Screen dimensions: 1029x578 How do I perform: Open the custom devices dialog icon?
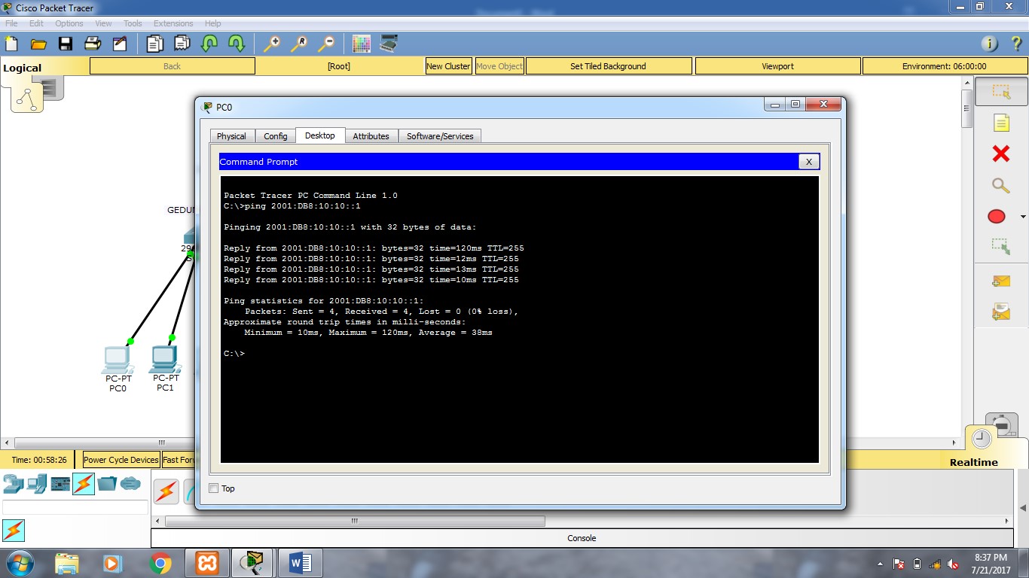click(389, 44)
